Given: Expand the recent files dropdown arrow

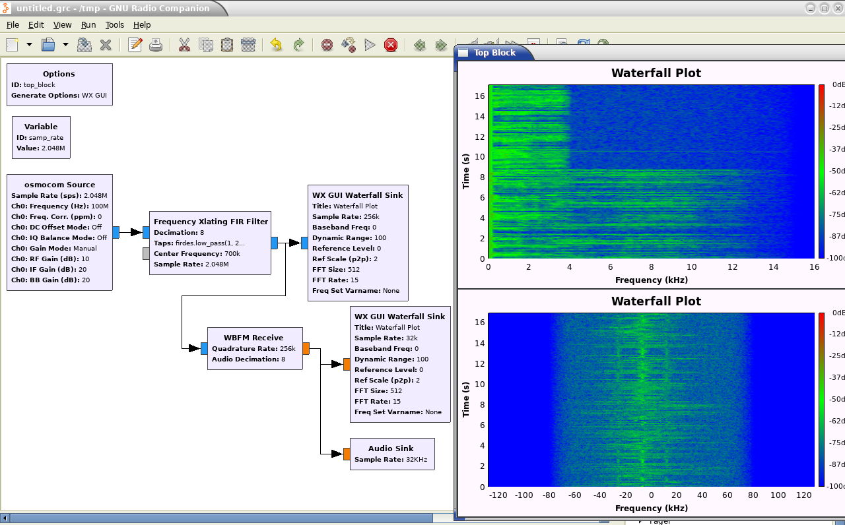Looking at the screenshot, I should point(65,45).
